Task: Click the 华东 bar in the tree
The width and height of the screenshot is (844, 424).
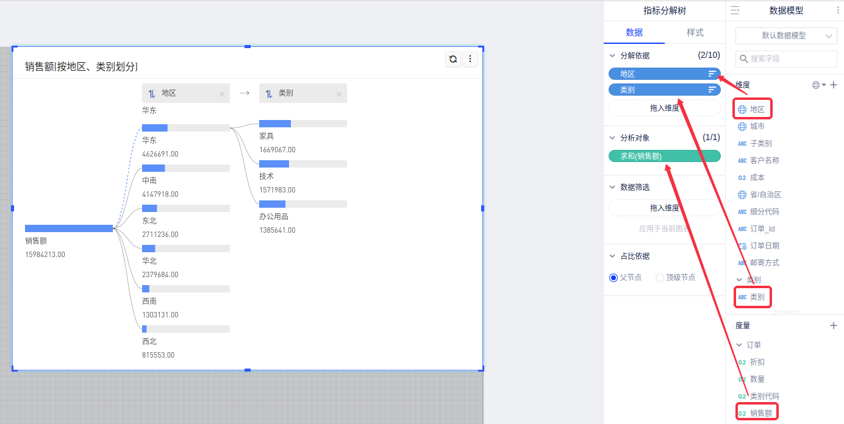Action: 185,128
